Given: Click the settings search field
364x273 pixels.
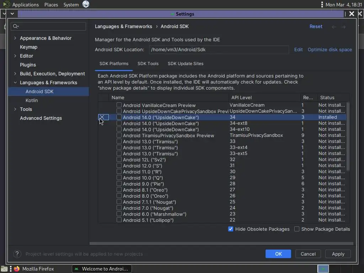Looking at the screenshot, I should click(48, 26).
